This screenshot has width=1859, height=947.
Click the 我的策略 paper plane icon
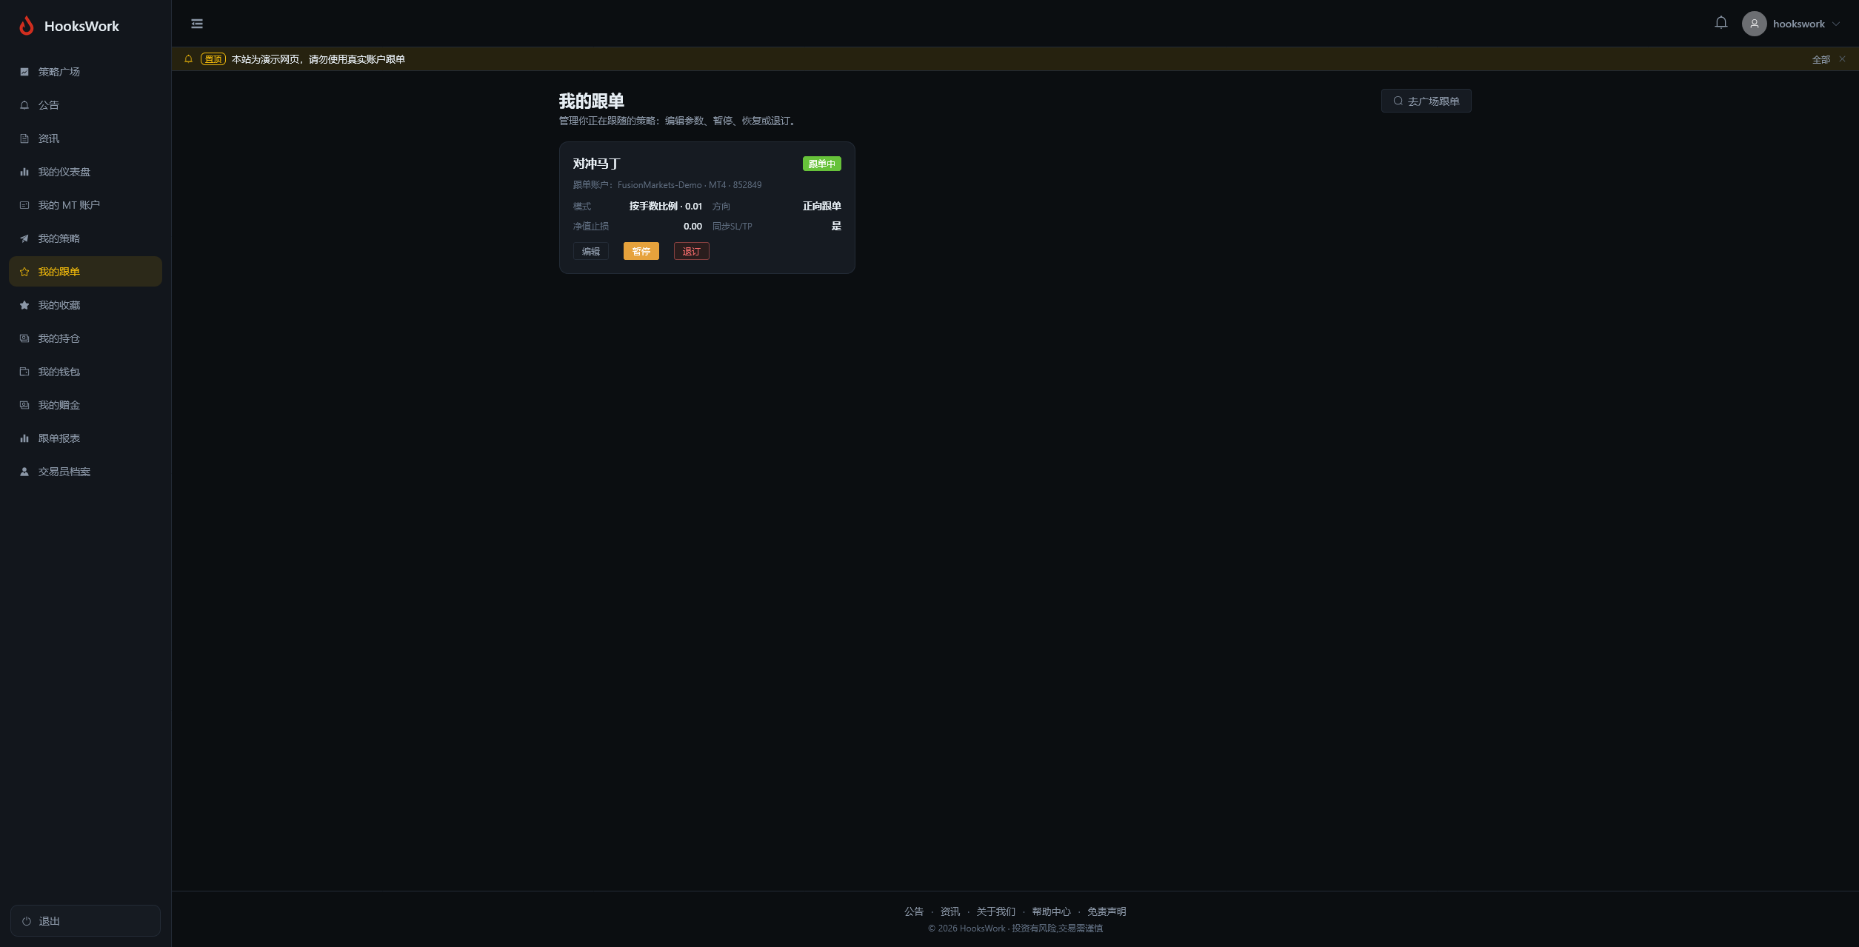(x=24, y=238)
